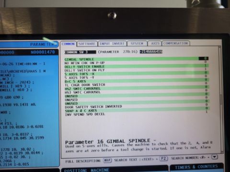Screen dimensions: 230x172
Task: Select the COMMON tab
Action: click(x=68, y=44)
